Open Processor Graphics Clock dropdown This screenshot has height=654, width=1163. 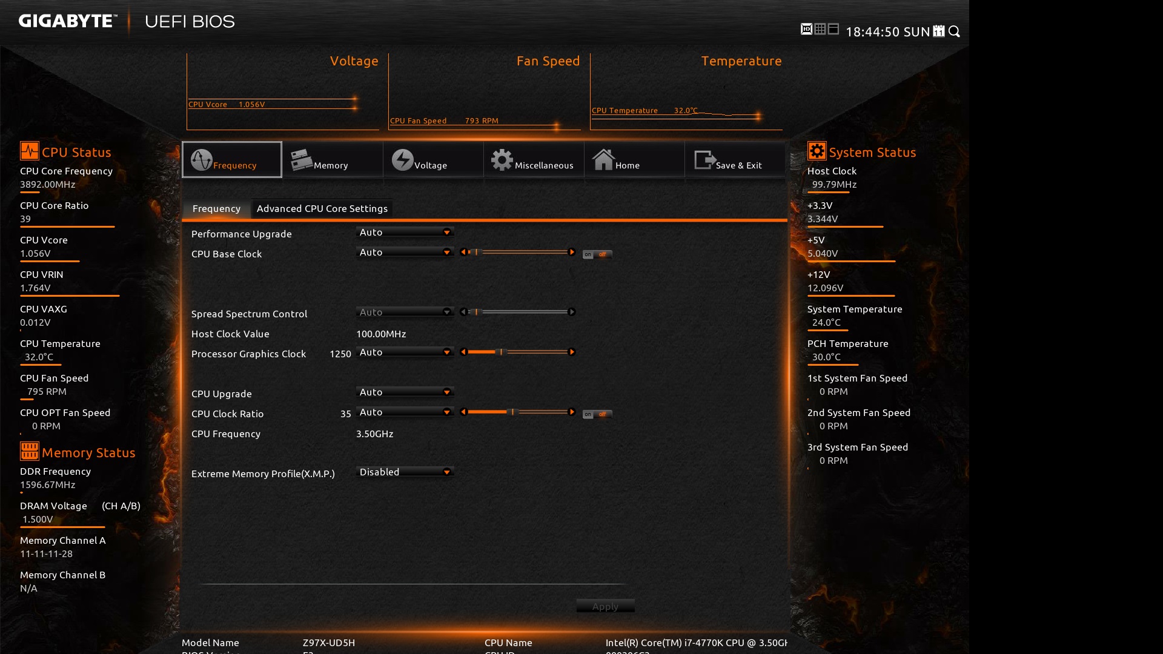tap(405, 352)
